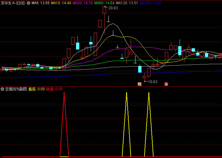Select the MA5 moving average label
222x158 pixels.
(x=41, y=3)
